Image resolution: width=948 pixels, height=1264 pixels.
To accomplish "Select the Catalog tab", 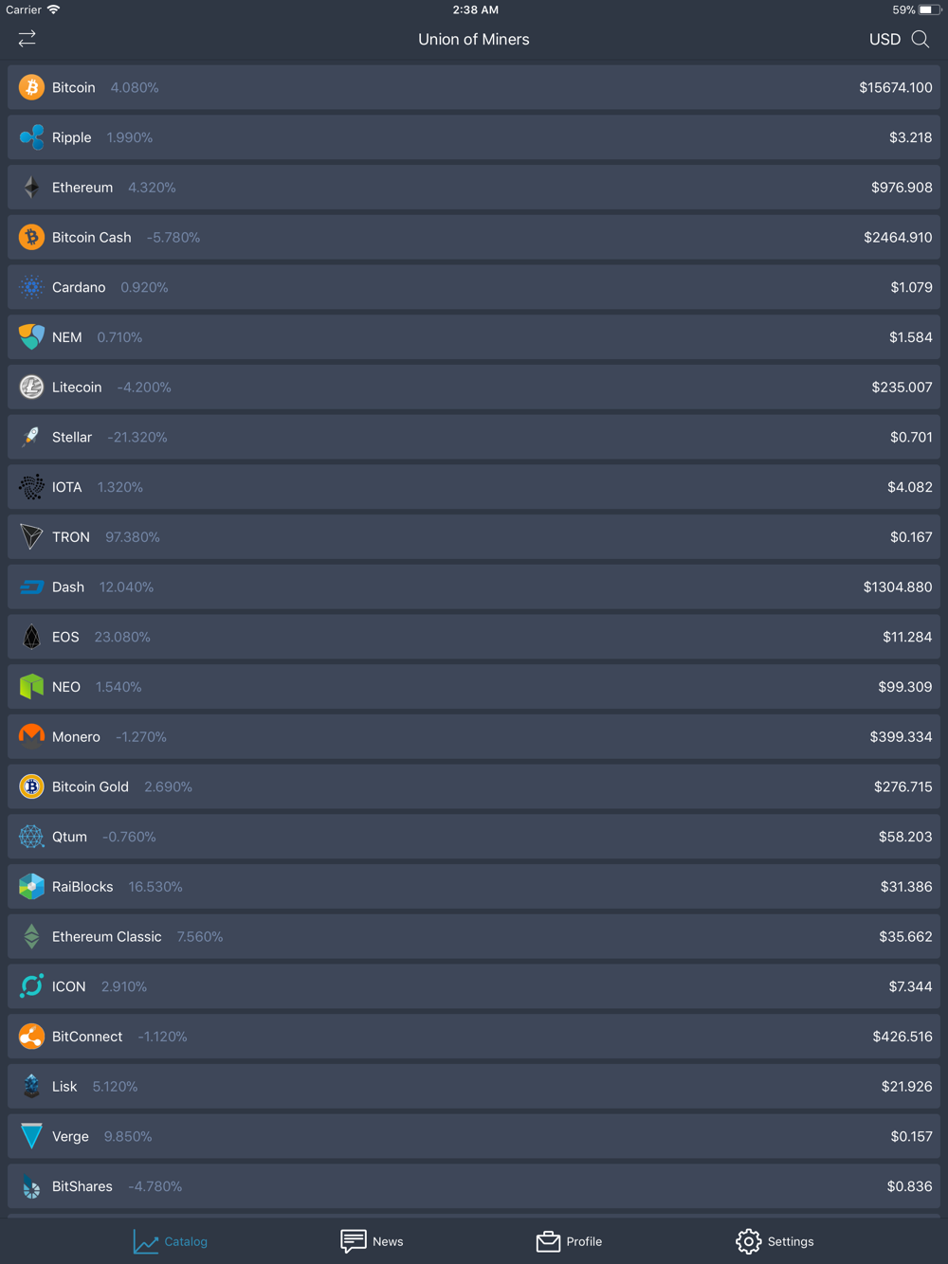I will (x=171, y=1241).
